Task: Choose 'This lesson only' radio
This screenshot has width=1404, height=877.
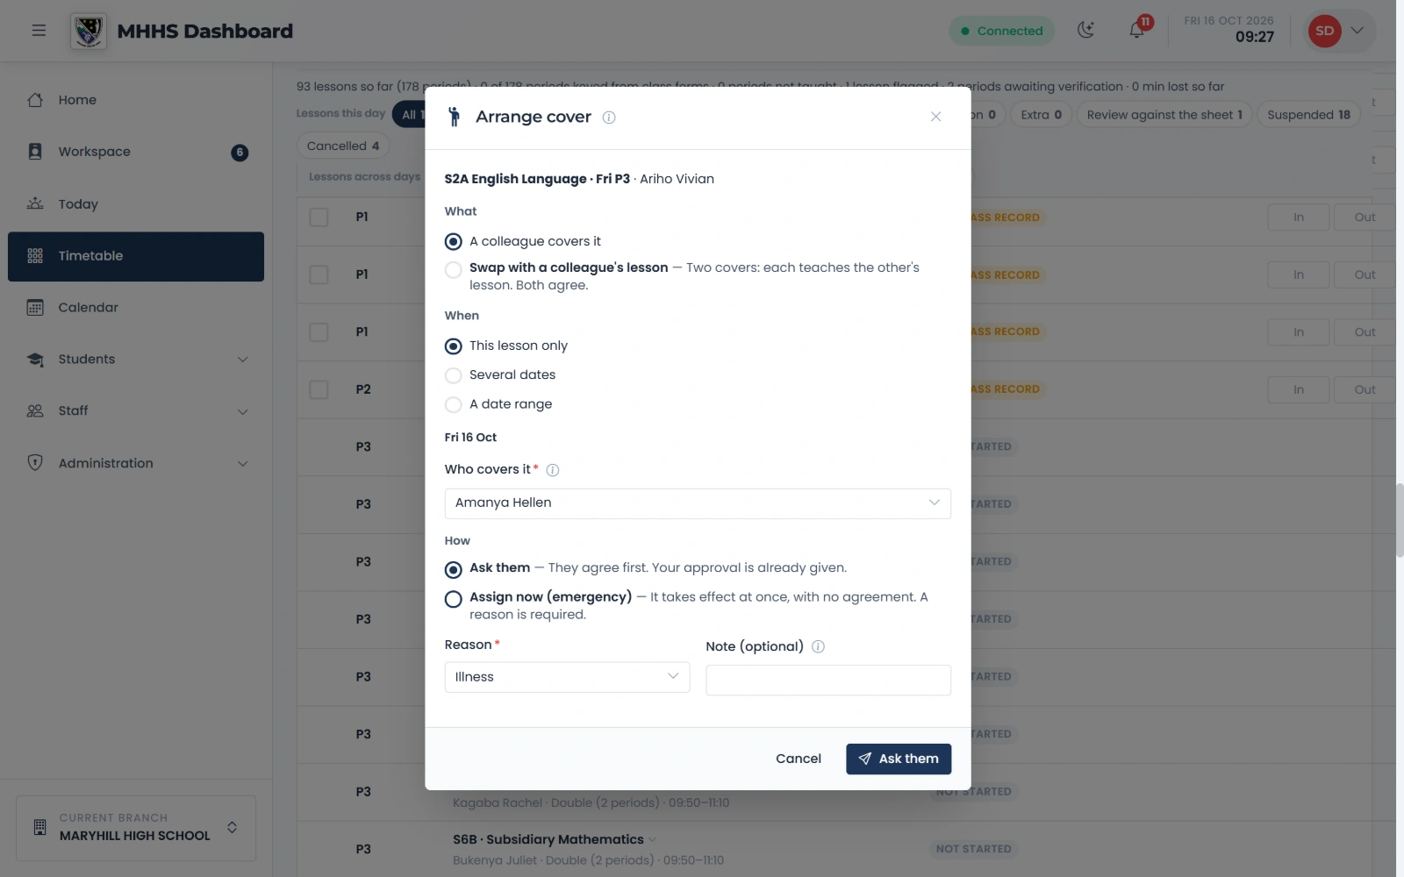Action: (454, 346)
